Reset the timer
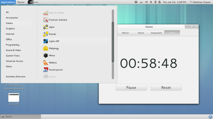The image size is (213, 119). point(166,87)
